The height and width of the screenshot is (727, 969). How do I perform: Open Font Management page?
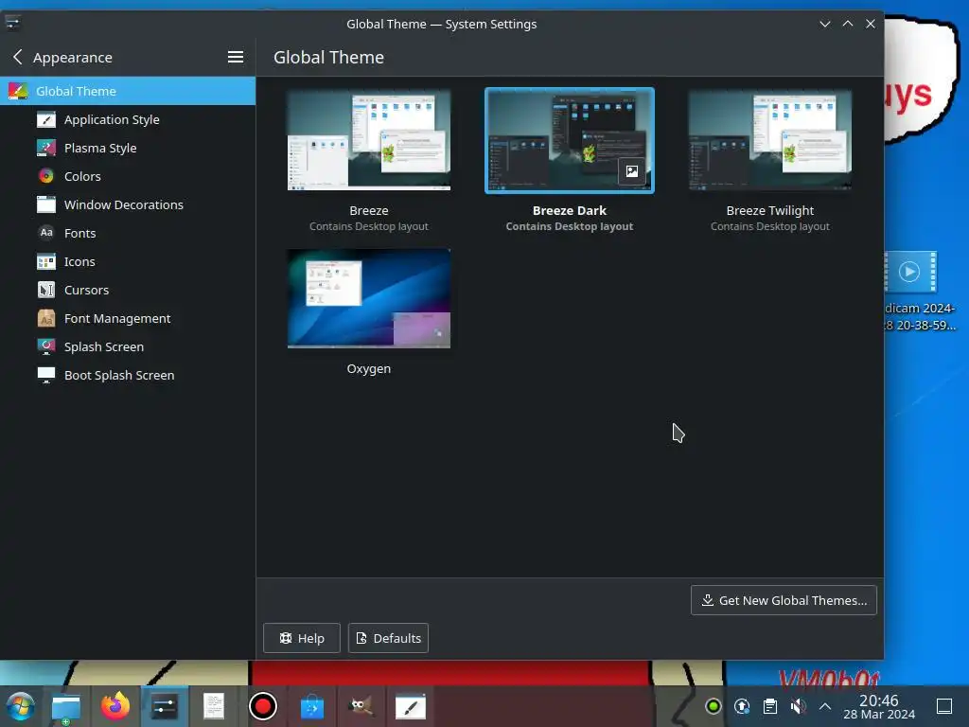pos(128,318)
